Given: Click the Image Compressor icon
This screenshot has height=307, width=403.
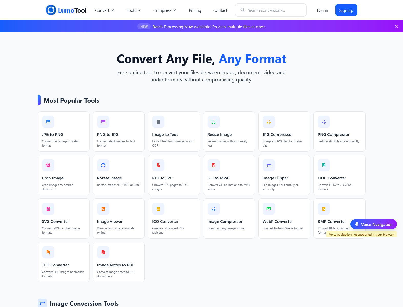Looking at the screenshot, I should pos(214,209).
